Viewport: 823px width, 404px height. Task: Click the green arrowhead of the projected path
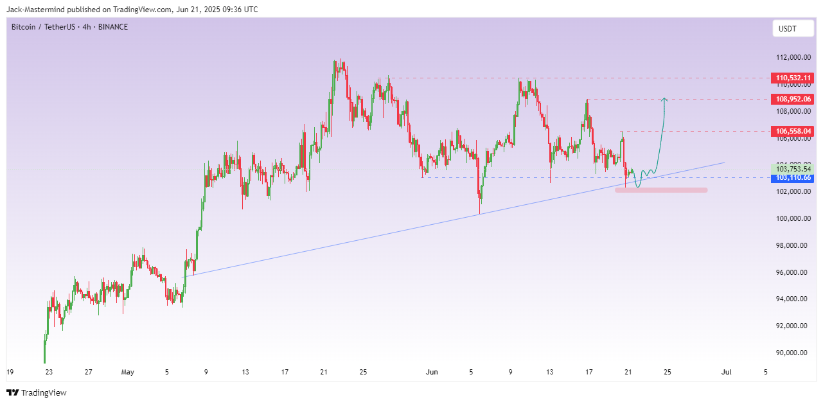(x=665, y=100)
